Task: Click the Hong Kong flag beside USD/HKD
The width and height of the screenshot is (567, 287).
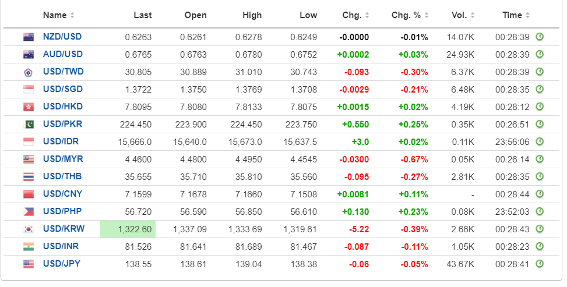Action: [x=28, y=107]
